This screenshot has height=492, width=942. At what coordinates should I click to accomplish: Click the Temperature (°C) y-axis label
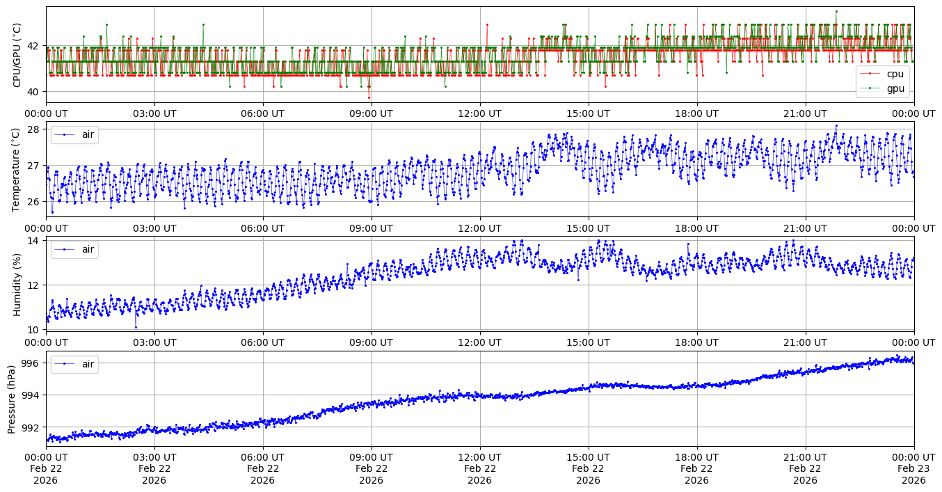point(17,170)
